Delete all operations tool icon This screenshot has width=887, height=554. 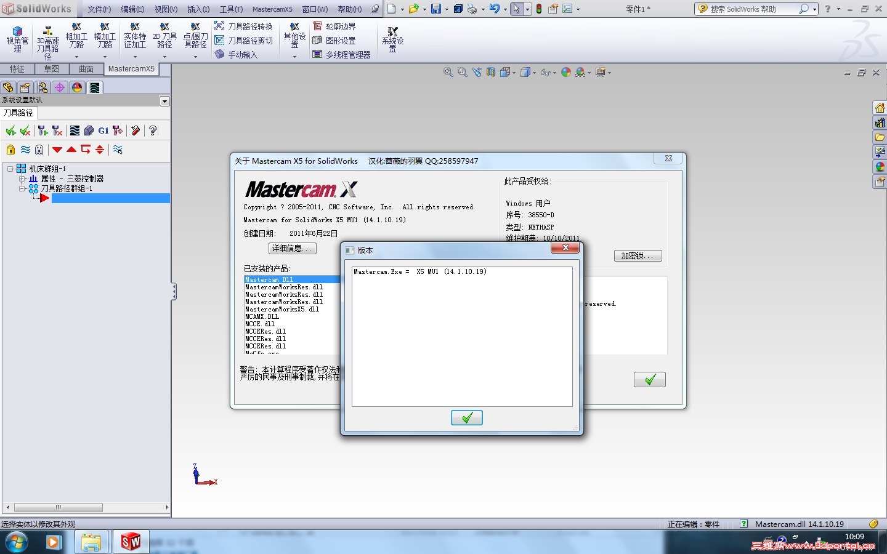click(136, 130)
